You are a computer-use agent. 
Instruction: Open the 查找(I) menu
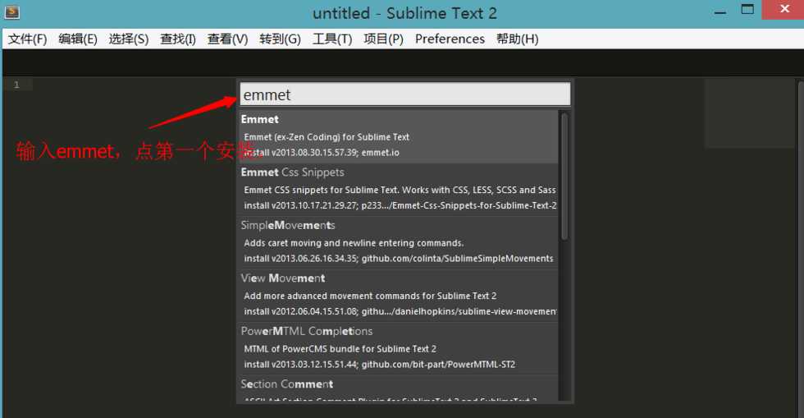178,39
